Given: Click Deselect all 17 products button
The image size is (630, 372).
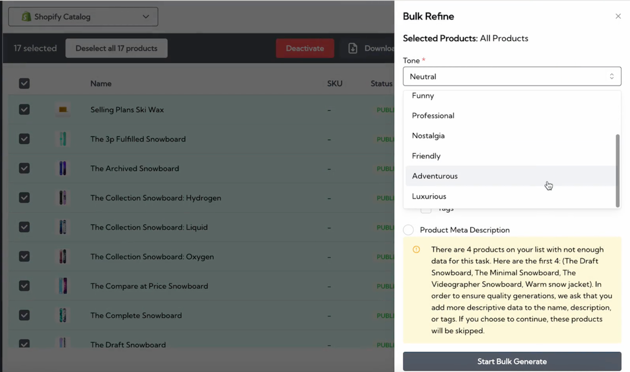Looking at the screenshot, I should pyautogui.click(x=117, y=48).
